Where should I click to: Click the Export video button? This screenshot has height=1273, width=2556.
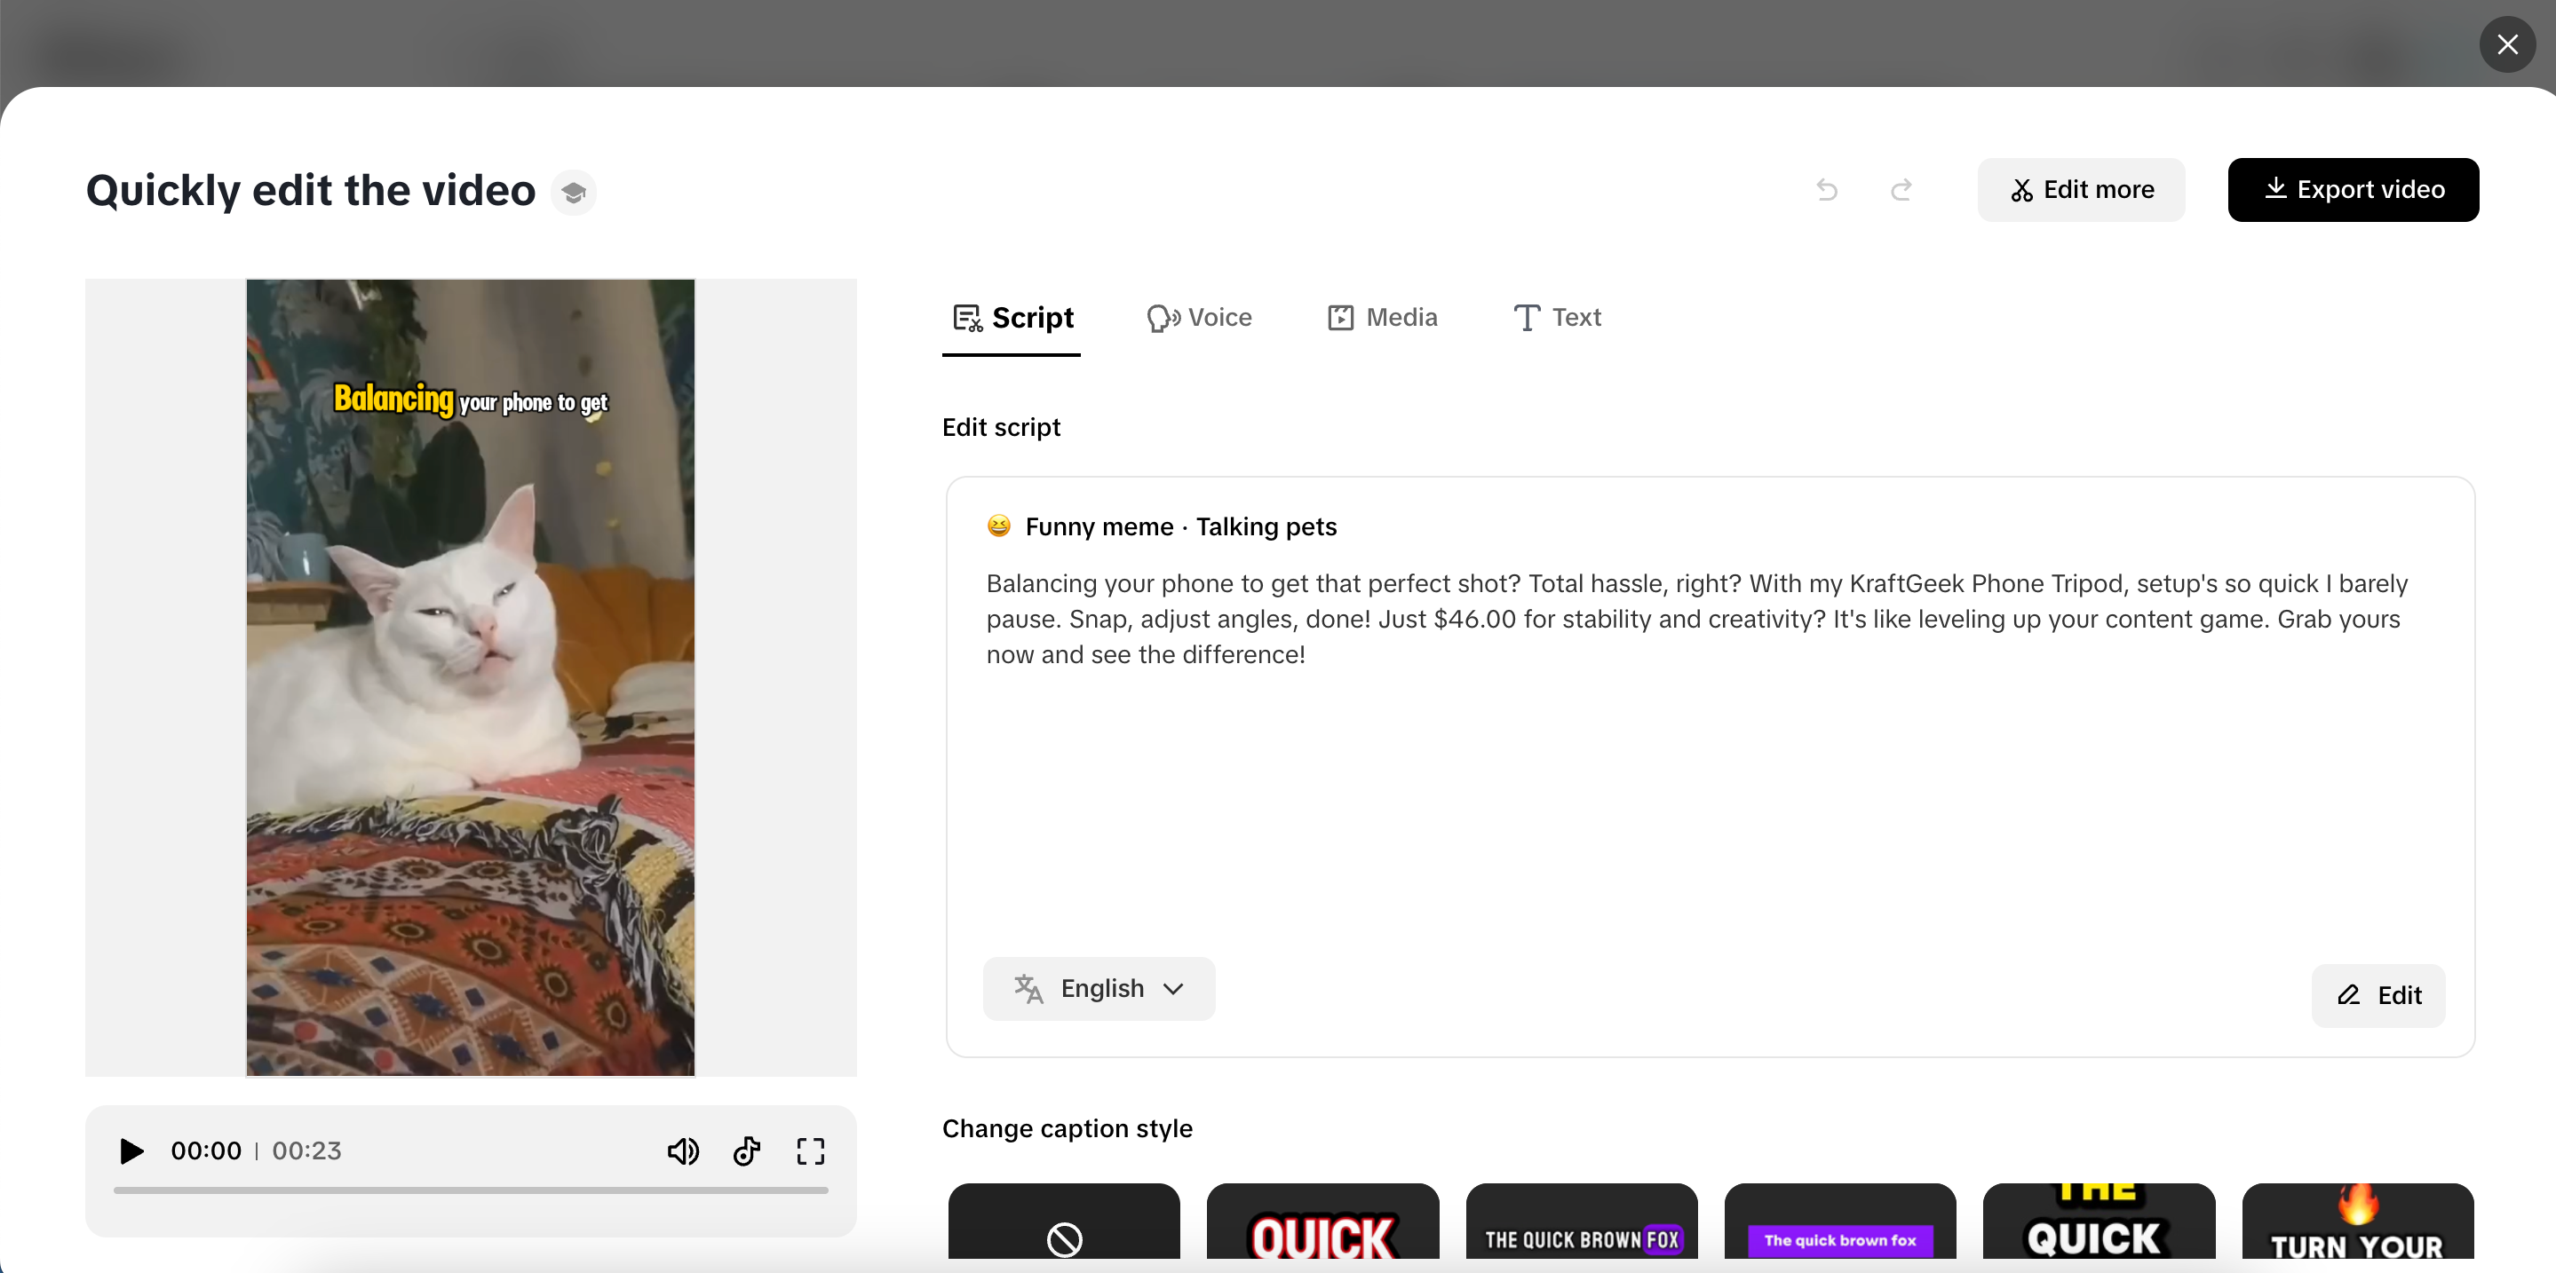2353,189
